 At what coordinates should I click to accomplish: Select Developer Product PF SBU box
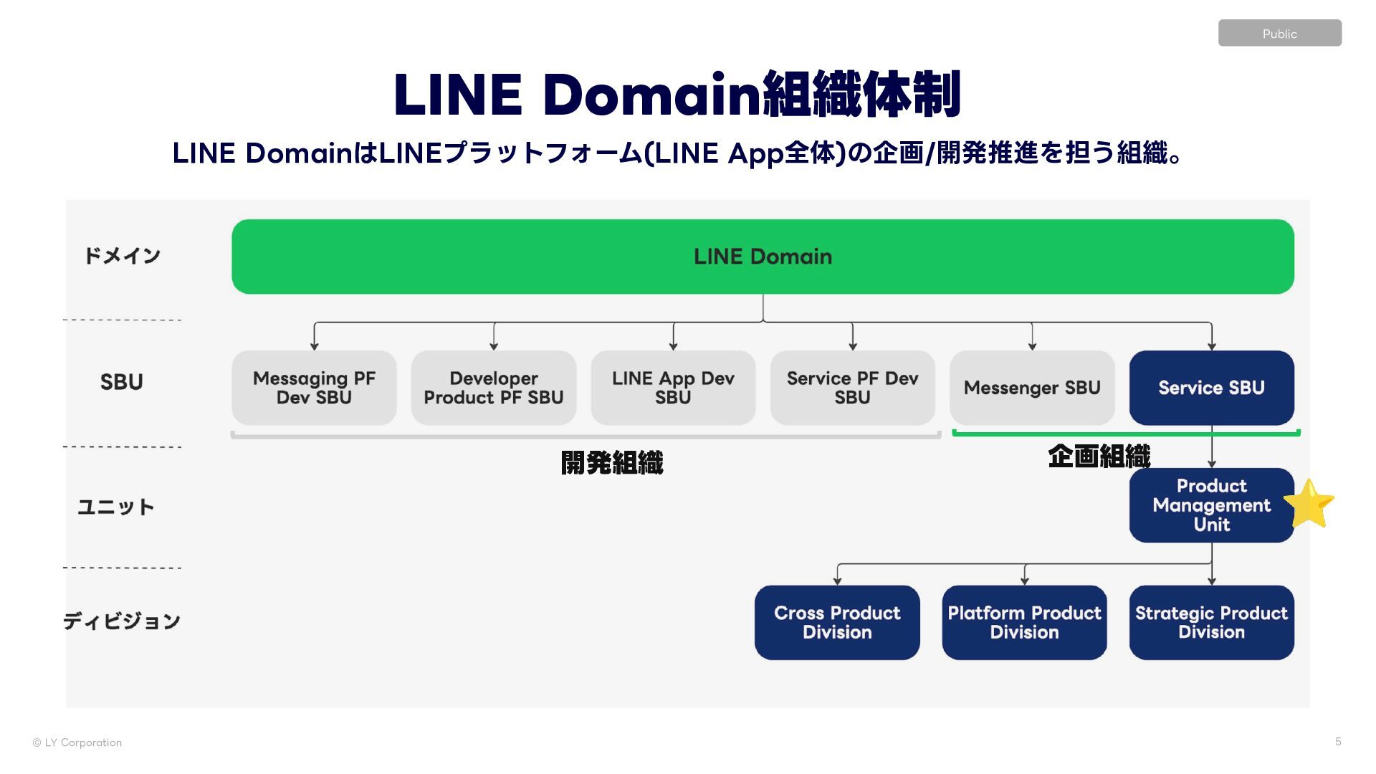493,388
